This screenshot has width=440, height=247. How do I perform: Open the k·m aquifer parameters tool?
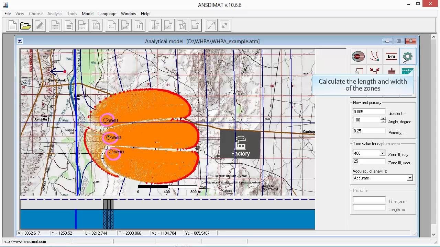click(x=391, y=56)
